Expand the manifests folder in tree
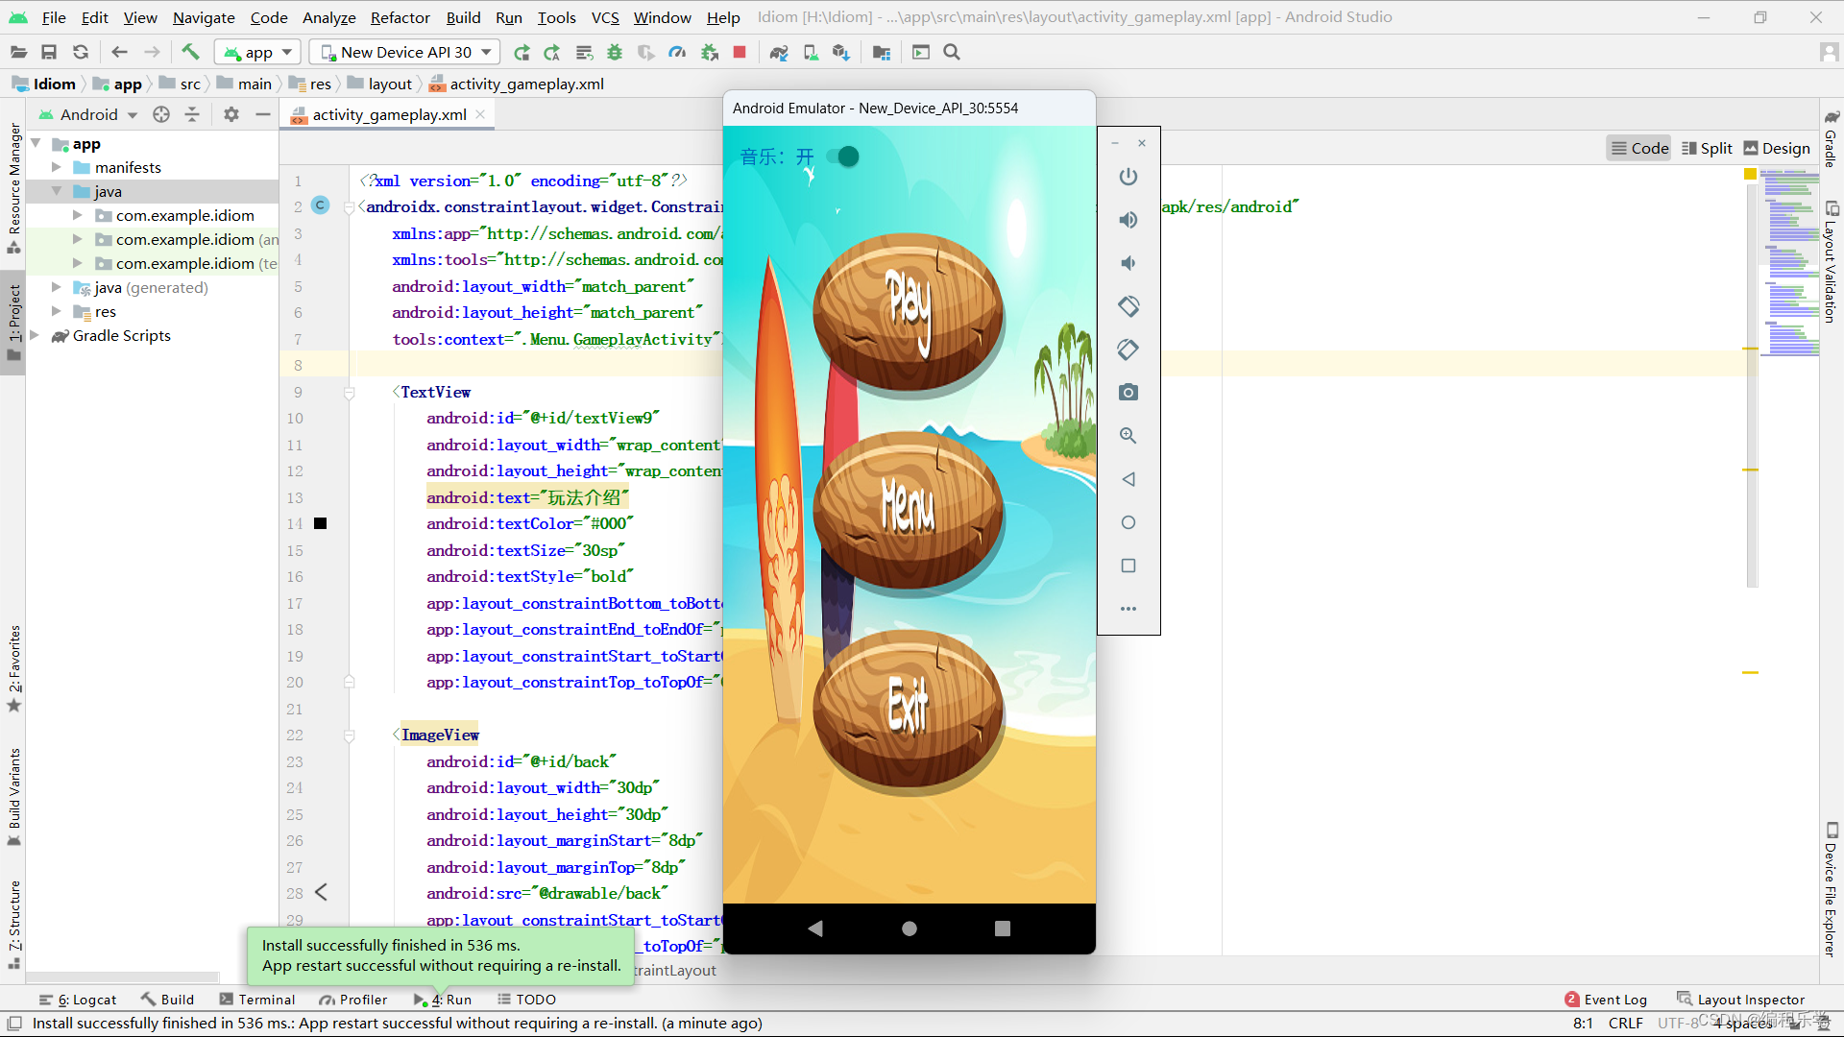 [x=57, y=167]
